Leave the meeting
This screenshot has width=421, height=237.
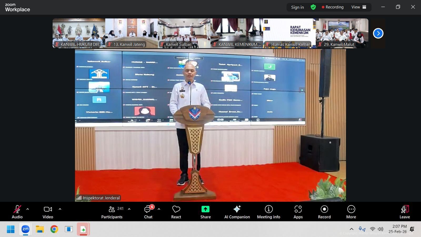point(404,212)
